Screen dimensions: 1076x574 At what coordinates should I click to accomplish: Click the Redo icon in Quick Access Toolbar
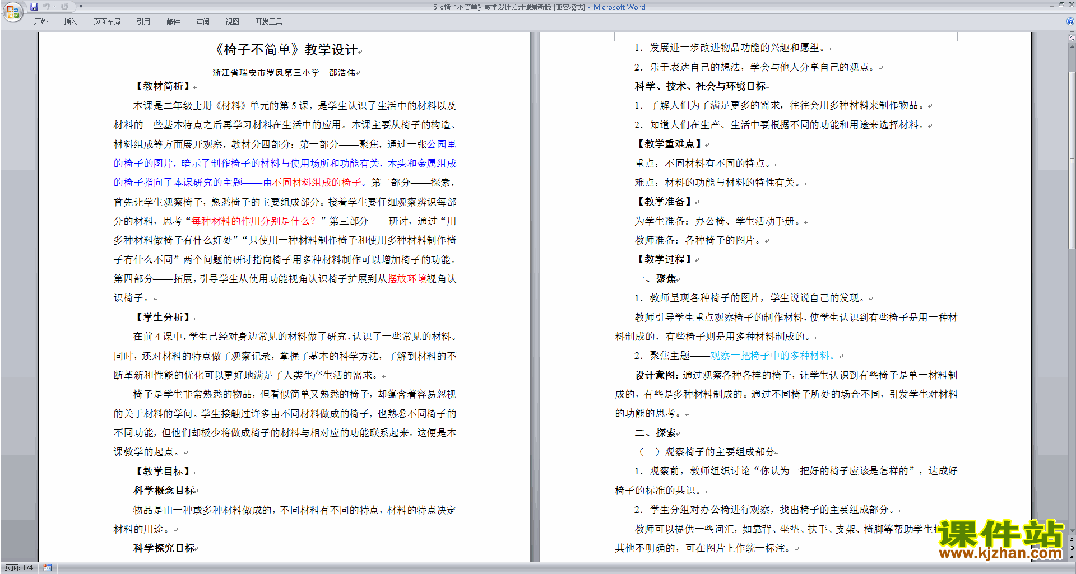pyautogui.click(x=64, y=7)
